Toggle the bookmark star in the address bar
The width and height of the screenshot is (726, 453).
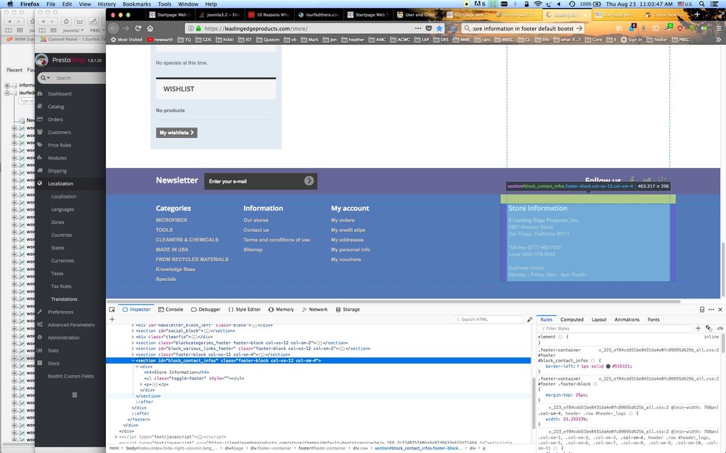pos(439,28)
